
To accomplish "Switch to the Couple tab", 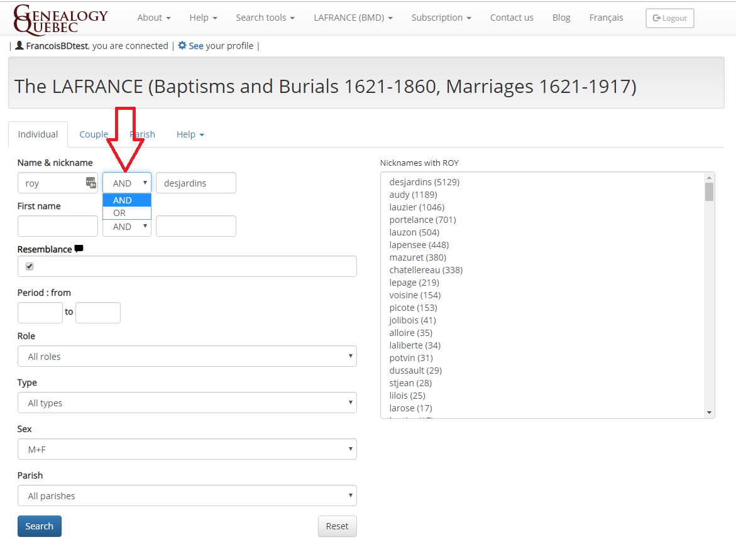I will 94,134.
